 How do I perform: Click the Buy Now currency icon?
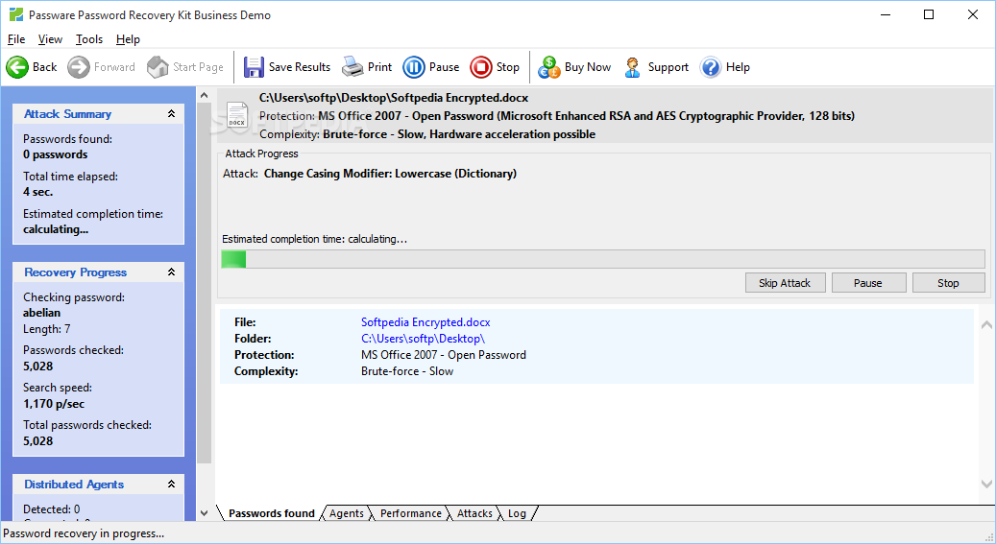pyautogui.click(x=548, y=66)
